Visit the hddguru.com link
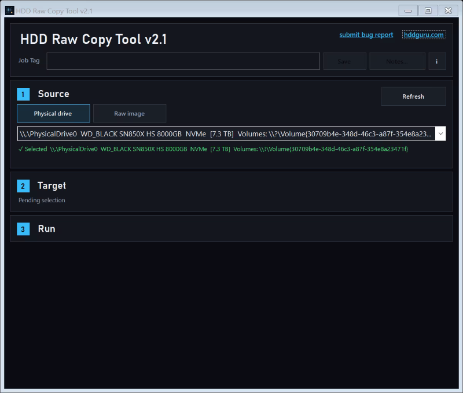Viewport: 463px width, 393px height. point(424,35)
